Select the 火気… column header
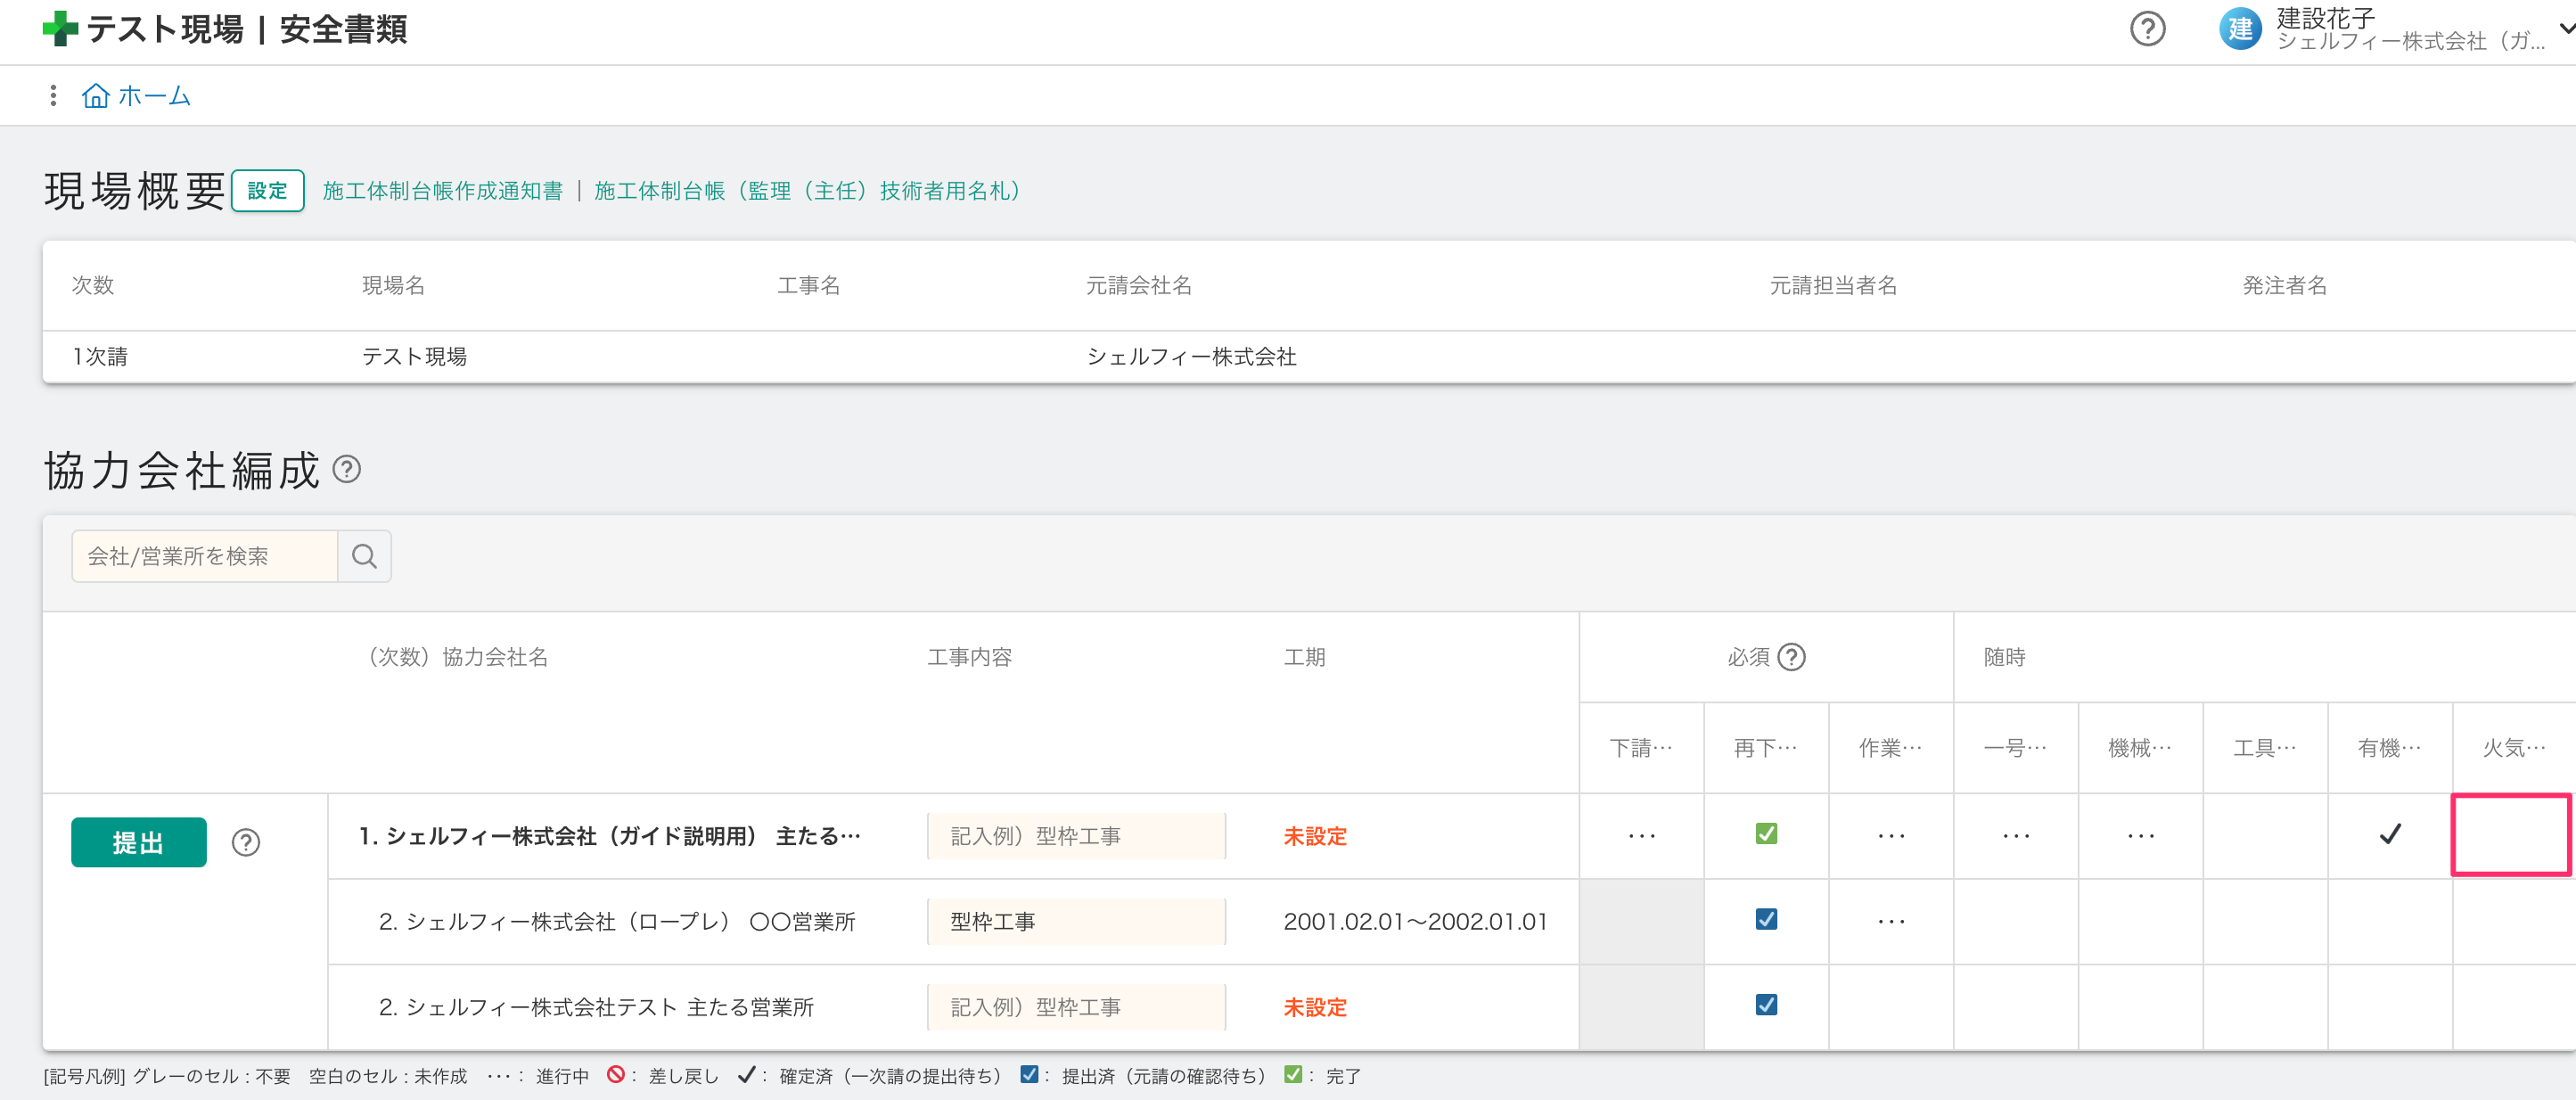 click(x=2513, y=748)
